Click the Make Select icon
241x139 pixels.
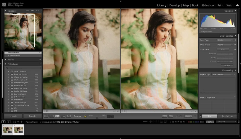171,116
